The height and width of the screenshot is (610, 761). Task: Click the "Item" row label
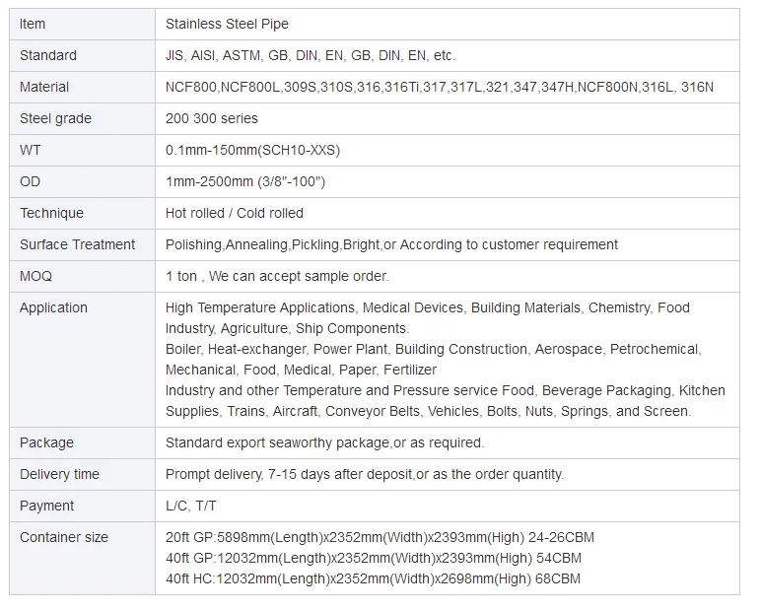pos(33,24)
